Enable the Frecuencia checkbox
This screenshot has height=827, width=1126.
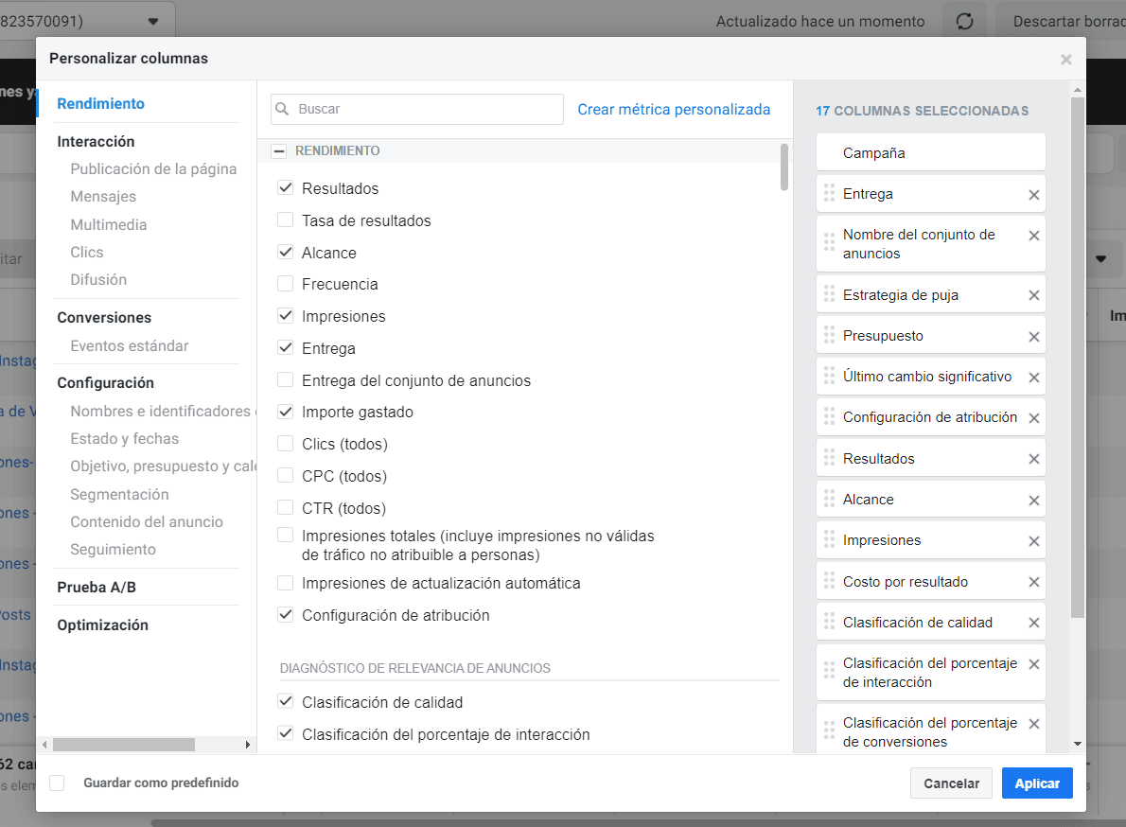coord(285,284)
